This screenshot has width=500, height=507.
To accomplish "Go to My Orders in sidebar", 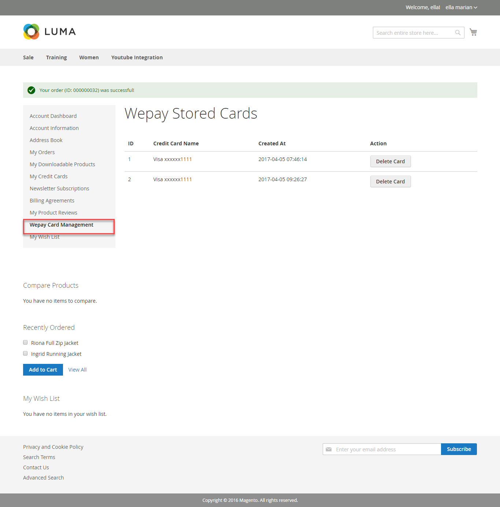I will (42, 152).
